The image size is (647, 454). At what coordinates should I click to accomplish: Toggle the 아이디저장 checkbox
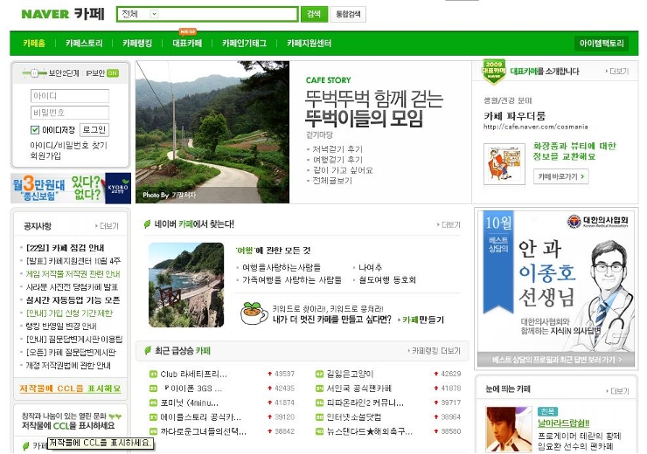(x=35, y=130)
